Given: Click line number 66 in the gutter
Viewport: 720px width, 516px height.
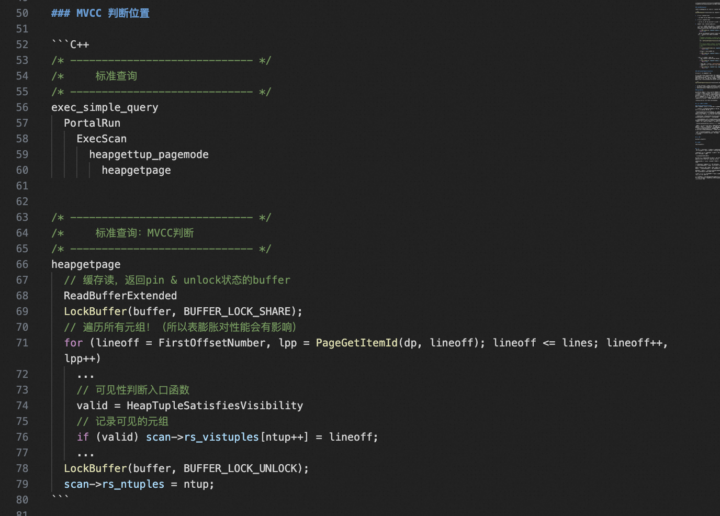Looking at the screenshot, I should [x=22, y=264].
